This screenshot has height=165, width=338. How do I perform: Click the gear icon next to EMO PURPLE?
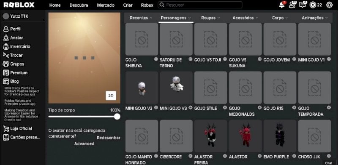click(x=294, y=156)
